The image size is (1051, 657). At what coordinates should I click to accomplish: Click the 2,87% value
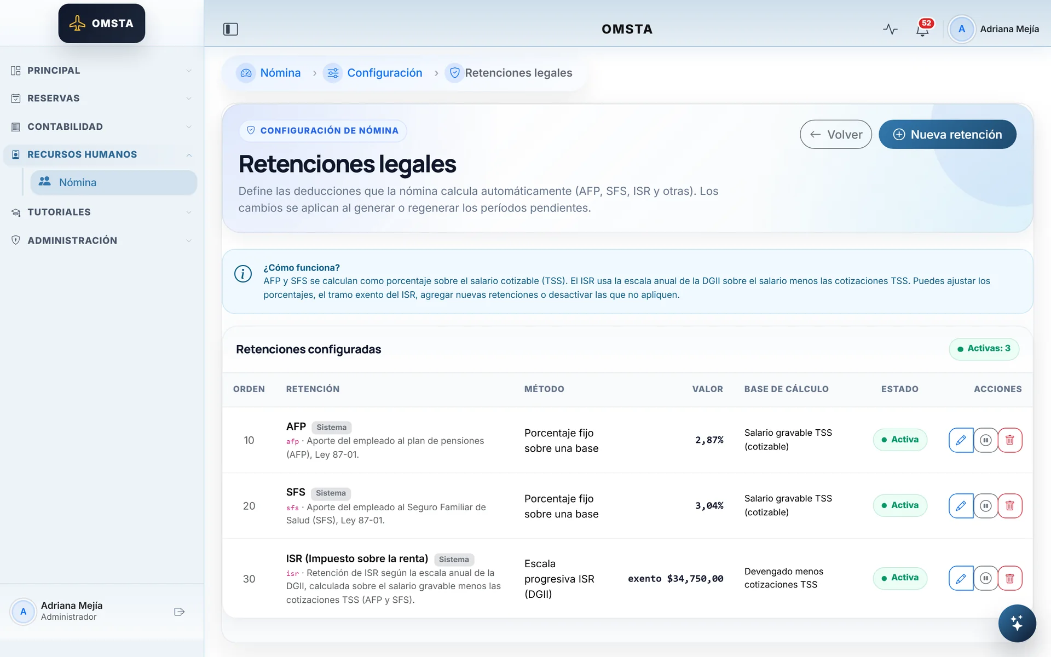click(709, 440)
